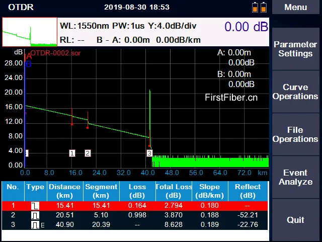Viewport: 322px width, 242px height.
Task: Select the trace overview thumbnail
Action: pyautogui.click(x=30, y=32)
